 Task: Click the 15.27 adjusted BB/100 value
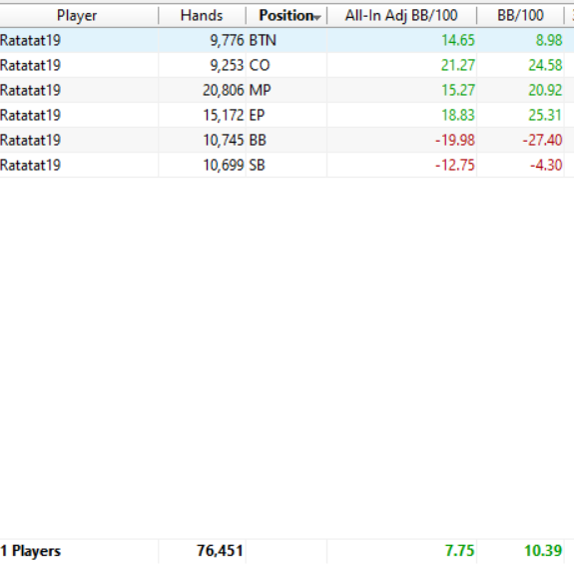(x=458, y=90)
